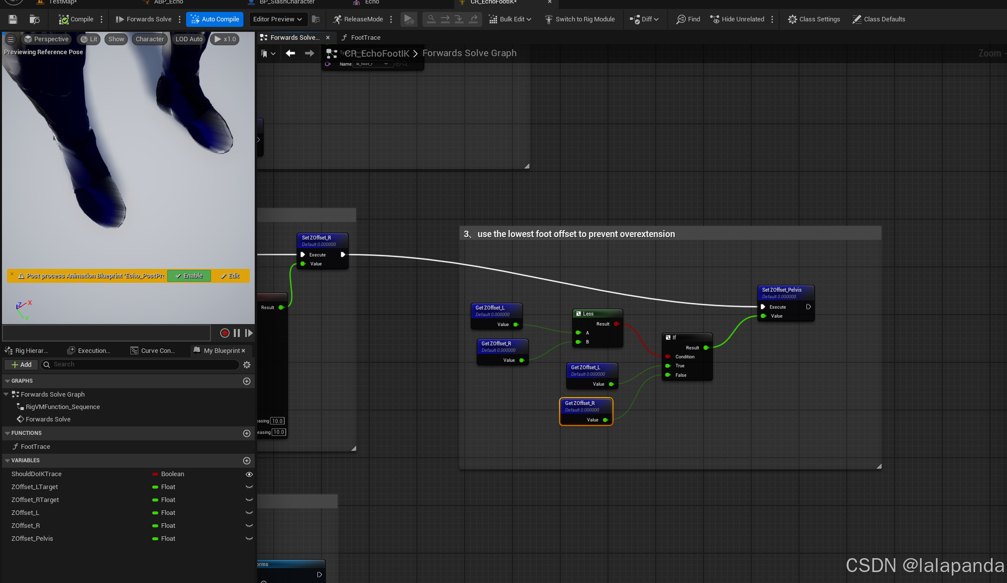
Task: Pause the viewport preview playback
Action: [237, 333]
